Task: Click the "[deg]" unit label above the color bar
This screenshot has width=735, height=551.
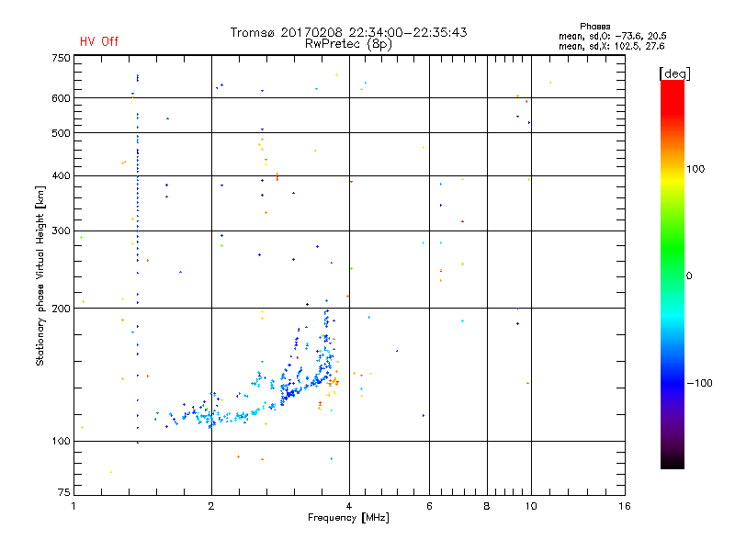Action: coord(674,73)
